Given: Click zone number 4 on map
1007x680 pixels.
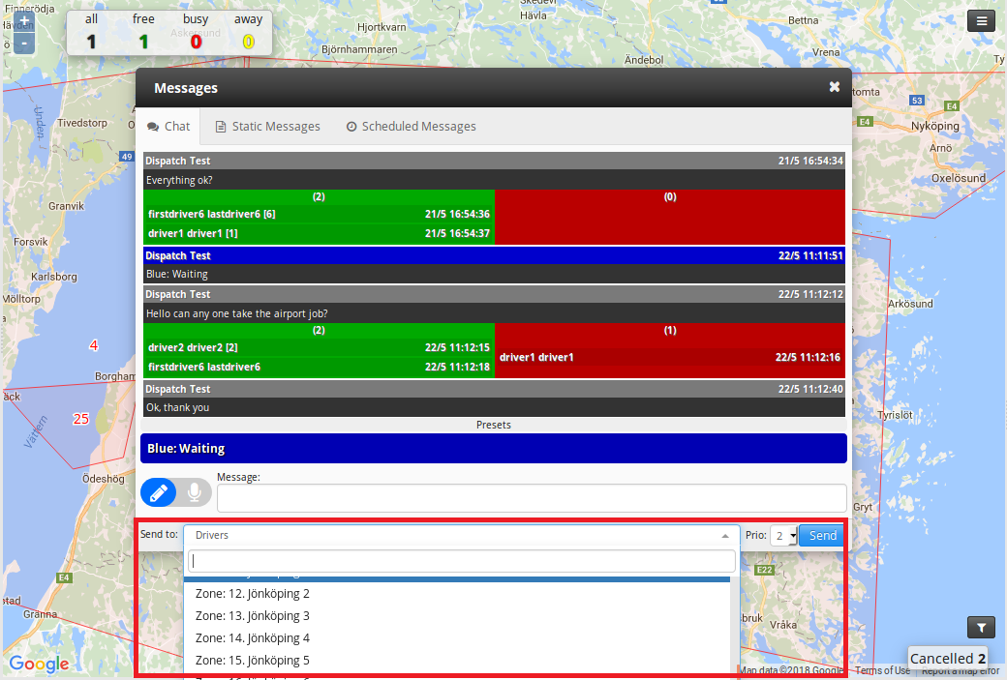Looking at the screenshot, I should (x=94, y=345).
